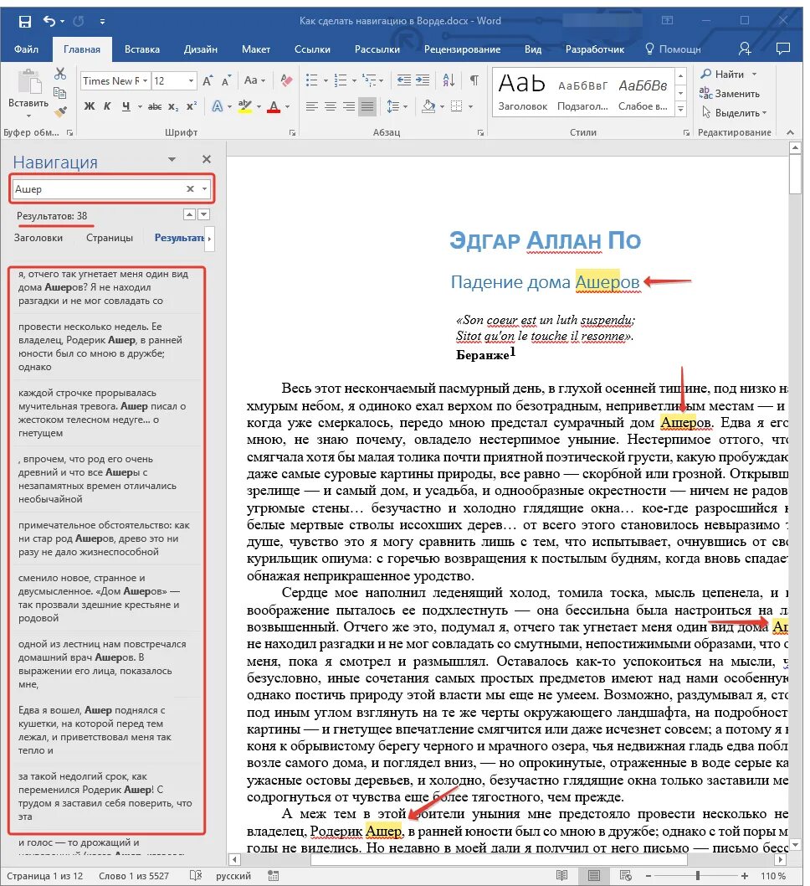The height and width of the screenshot is (886, 810).
Task: Click the zoom slider handle
Action: pyautogui.click(x=698, y=875)
